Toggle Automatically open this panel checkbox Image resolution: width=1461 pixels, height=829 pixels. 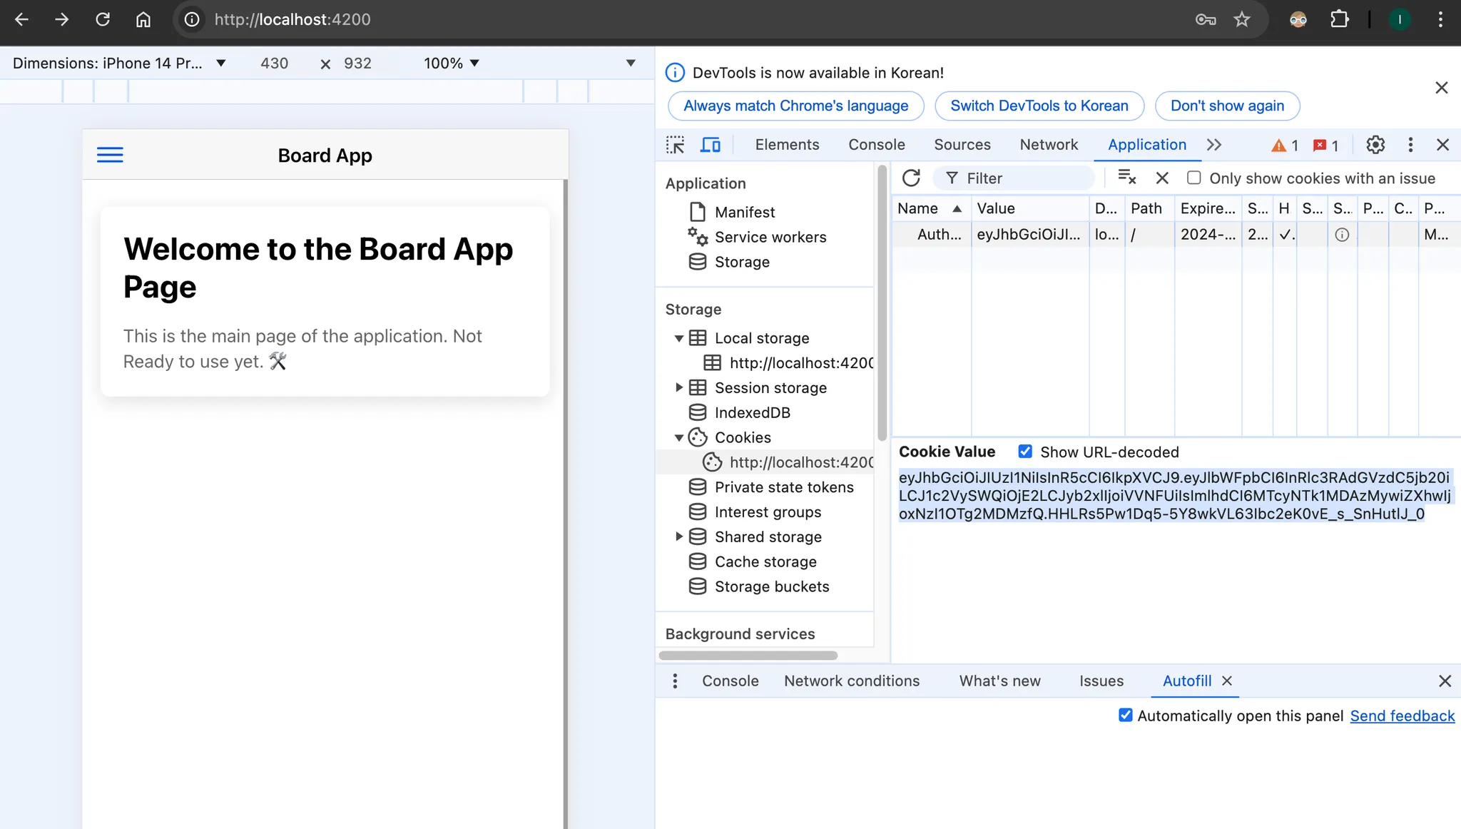coord(1125,716)
